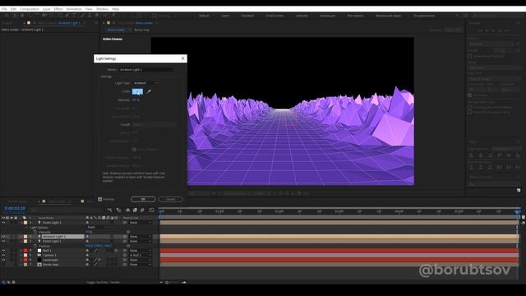
Task: Toggle visibility of layer 1 Point Light
Action: 3,223
